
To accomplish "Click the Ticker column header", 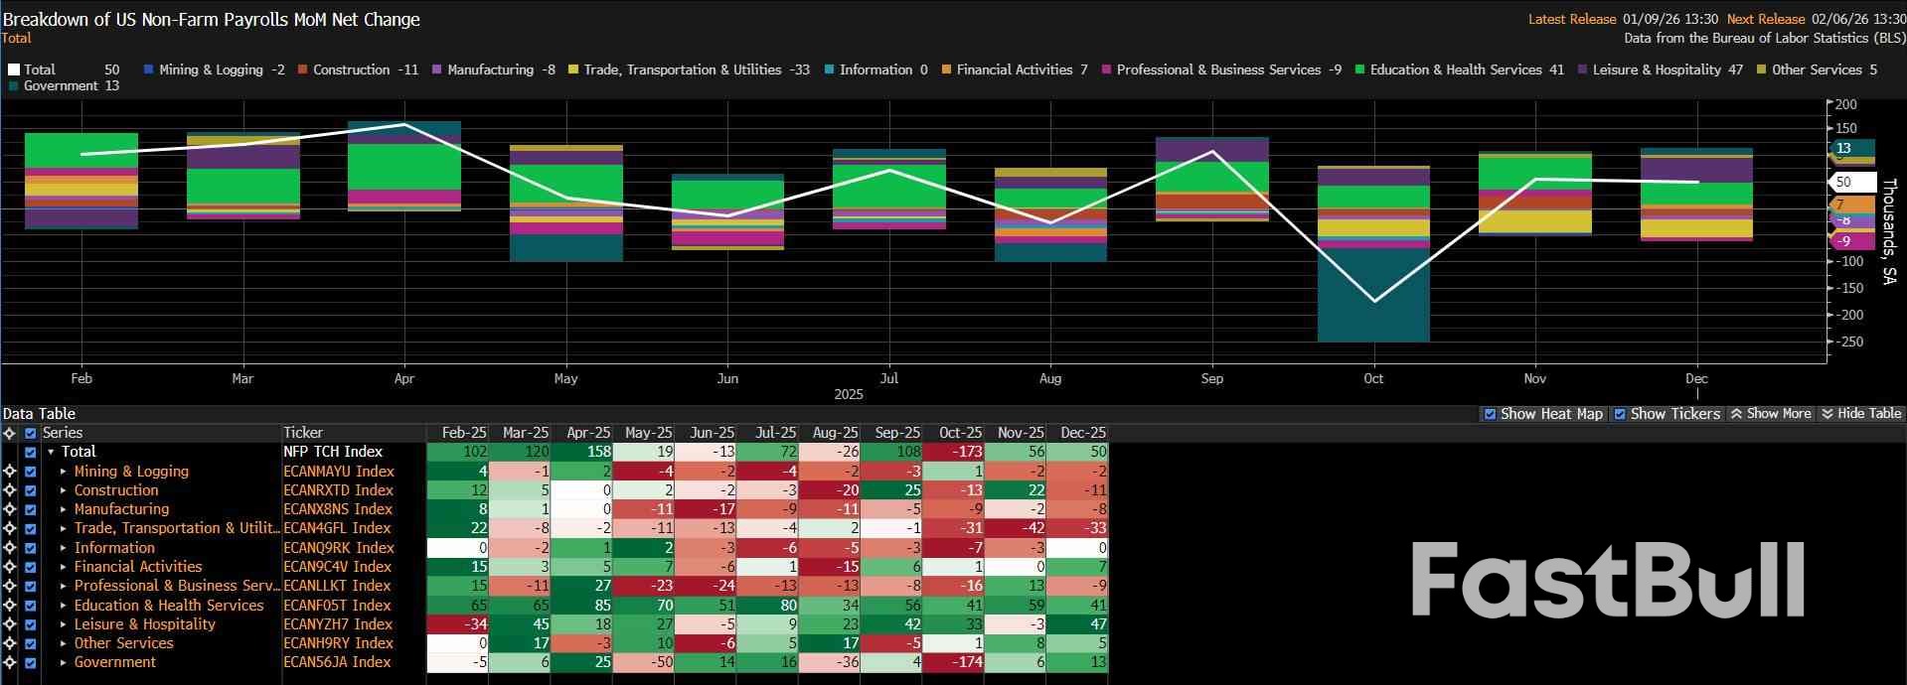I will coord(303,433).
